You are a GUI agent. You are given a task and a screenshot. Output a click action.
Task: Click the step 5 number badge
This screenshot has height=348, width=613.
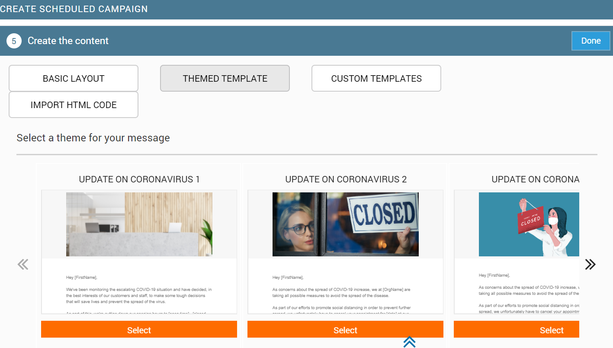[14, 41]
